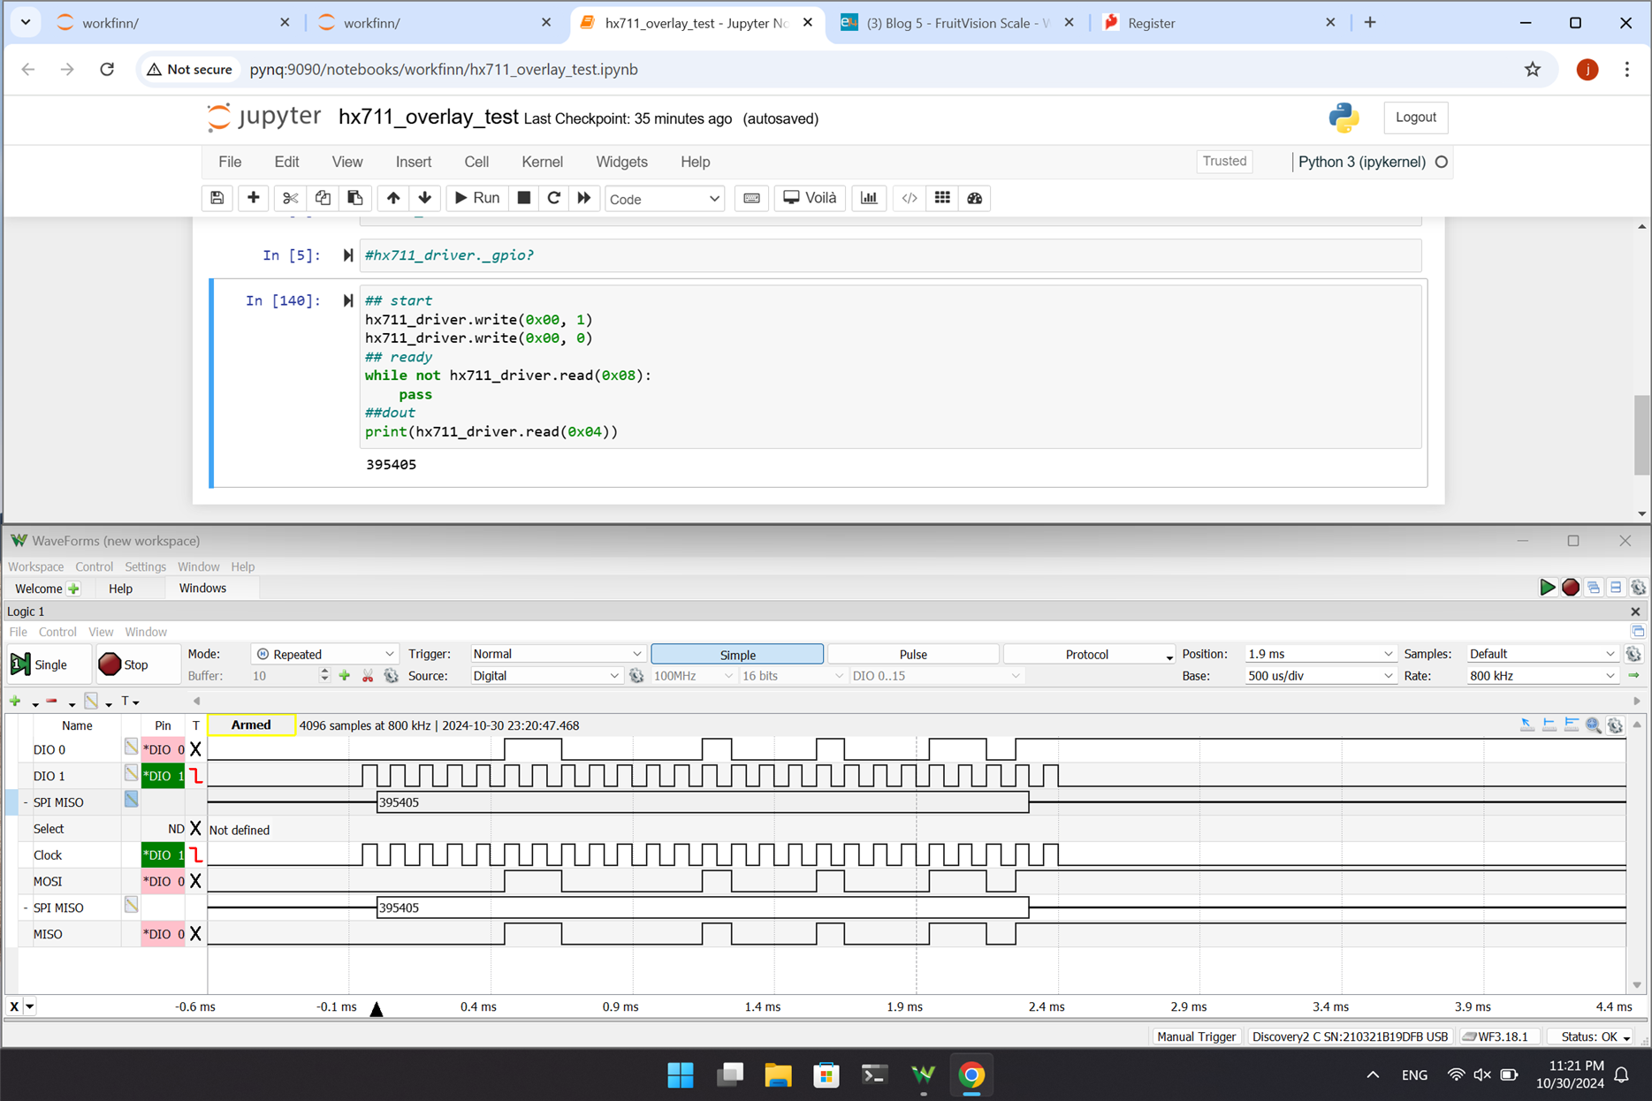The height and width of the screenshot is (1101, 1652).
Task: Toggle the falling-edge trigger on the Clock row
Action: 195,855
